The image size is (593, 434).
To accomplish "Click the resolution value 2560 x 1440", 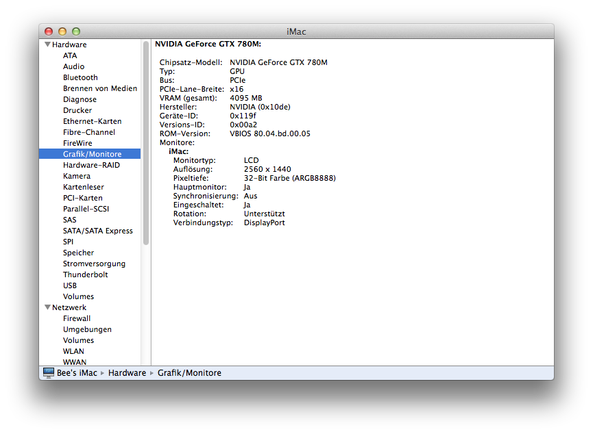I will point(267,169).
